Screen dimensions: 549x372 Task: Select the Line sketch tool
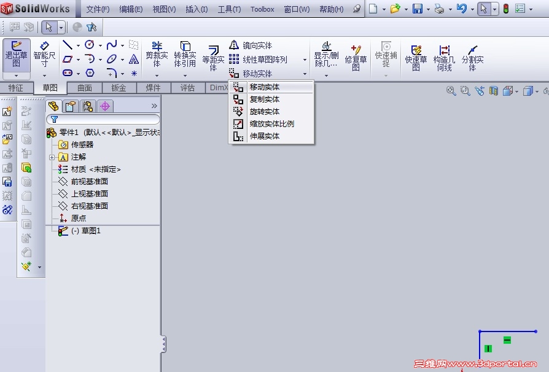point(68,45)
